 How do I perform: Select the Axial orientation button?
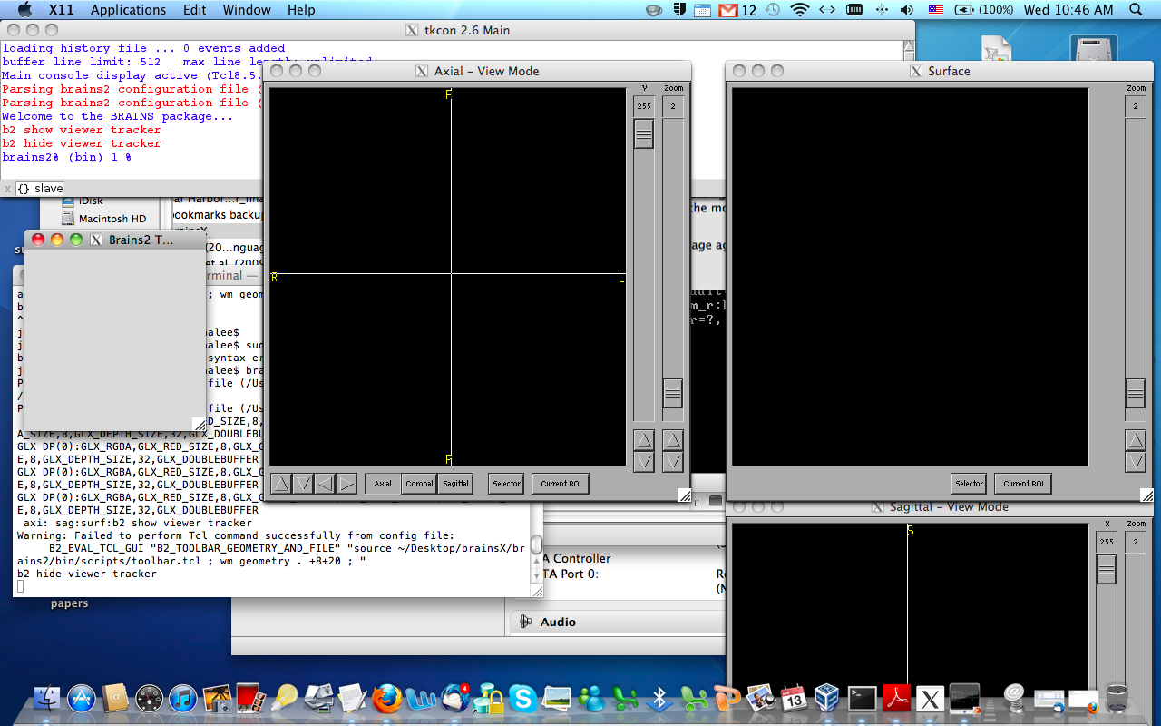point(383,484)
